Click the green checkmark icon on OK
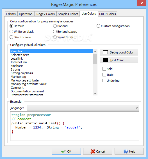Image resolution: width=148 pixels, height=159 pixels. coord(63,151)
